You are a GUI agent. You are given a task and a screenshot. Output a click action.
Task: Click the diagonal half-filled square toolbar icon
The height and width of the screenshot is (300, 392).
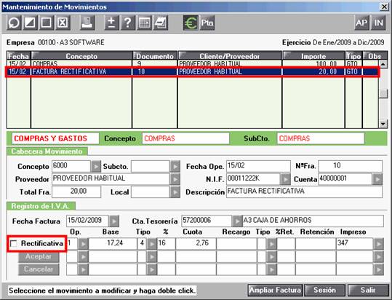30,23
